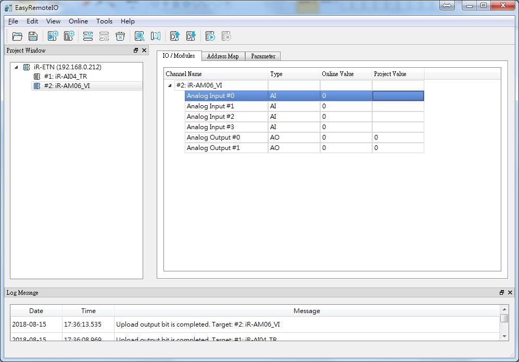Click the save project floppy disk icon
The height and width of the screenshot is (362, 519).
point(33,36)
